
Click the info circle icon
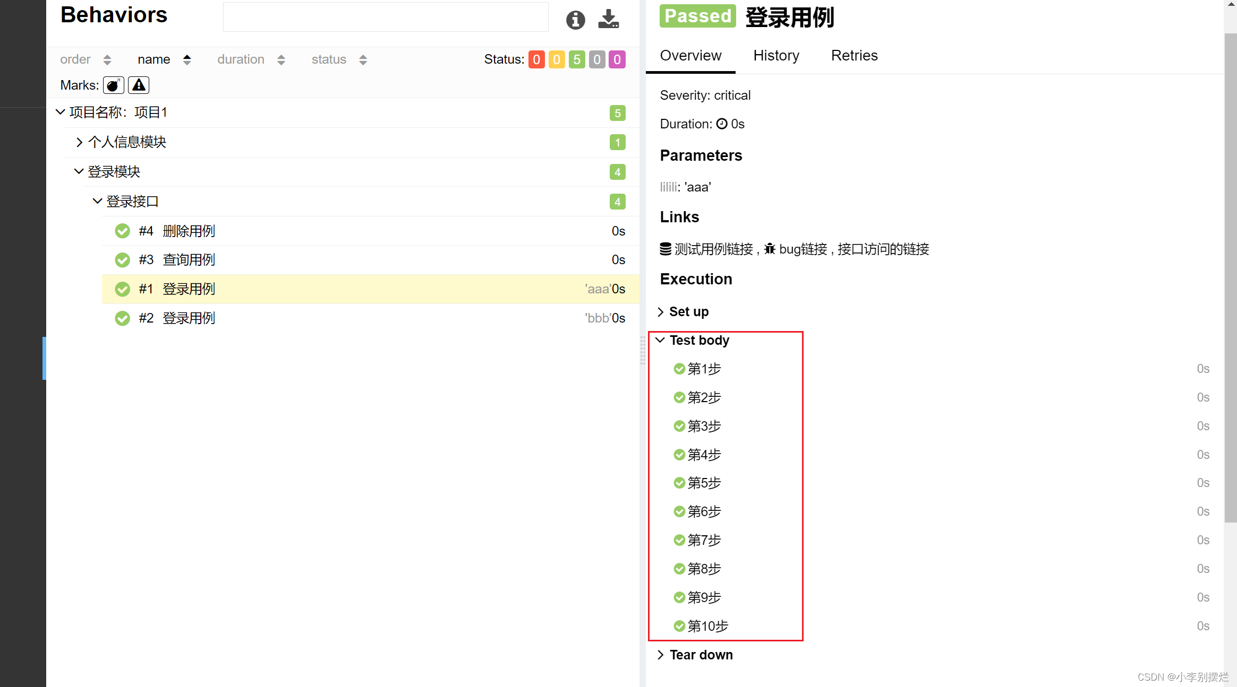pos(575,20)
